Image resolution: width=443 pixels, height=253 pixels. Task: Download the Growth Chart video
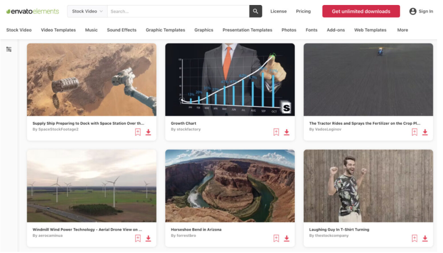(287, 132)
